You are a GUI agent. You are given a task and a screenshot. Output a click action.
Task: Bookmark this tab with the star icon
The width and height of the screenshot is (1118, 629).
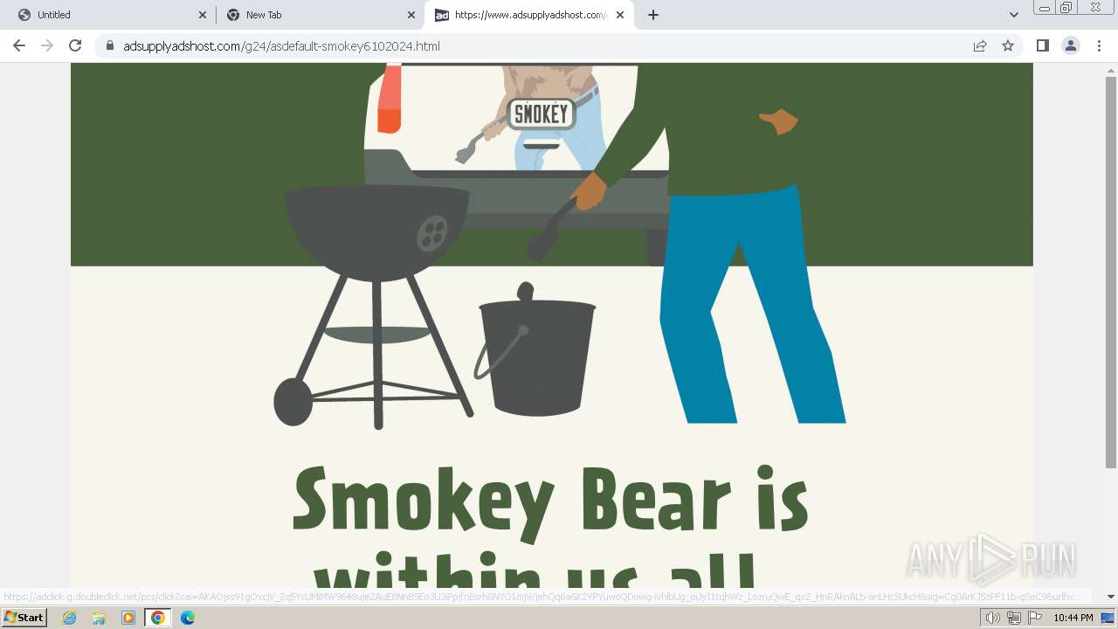tap(1008, 45)
